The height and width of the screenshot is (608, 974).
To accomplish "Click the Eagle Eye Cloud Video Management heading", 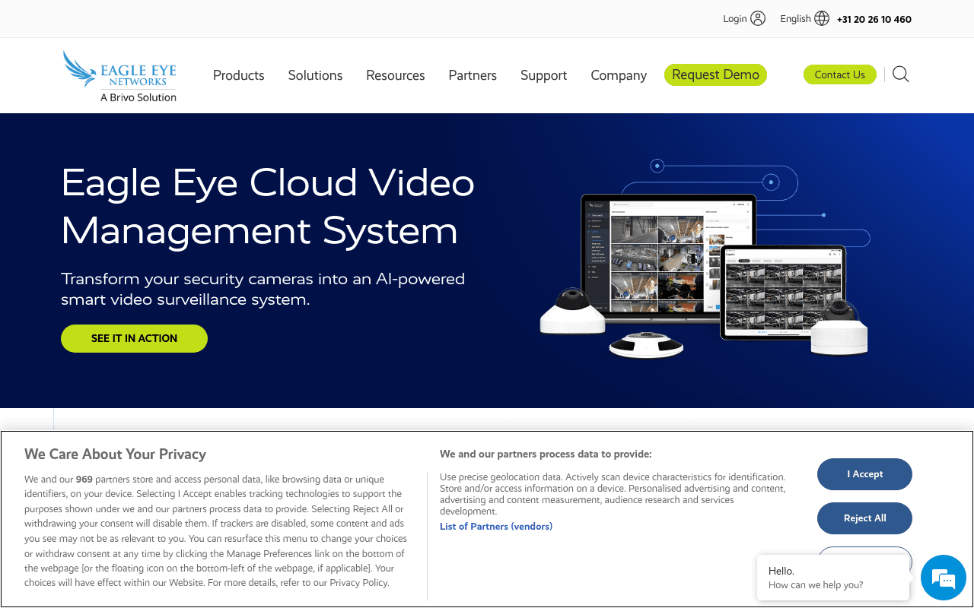I will click(268, 207).
